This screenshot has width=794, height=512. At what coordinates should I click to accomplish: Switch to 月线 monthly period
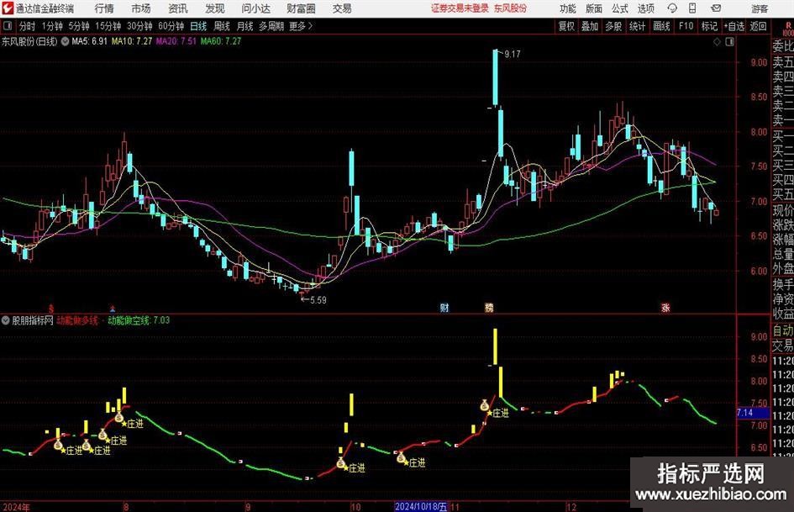coord(245,26)
